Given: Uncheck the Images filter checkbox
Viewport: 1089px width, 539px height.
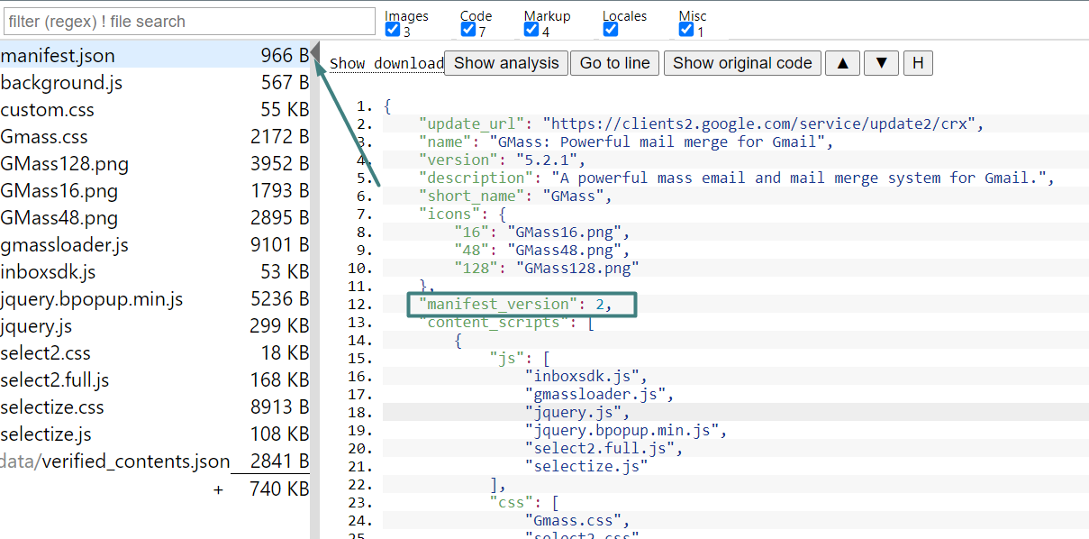Looking at the screenshot, I should click(392, 30).
